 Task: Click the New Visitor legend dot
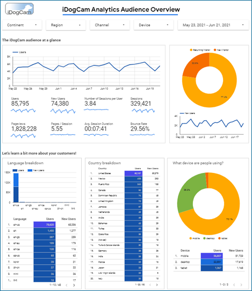[215, 50]
